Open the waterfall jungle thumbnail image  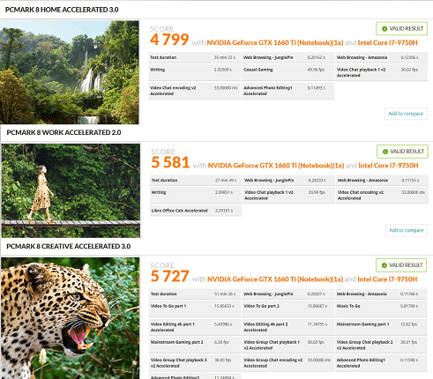(x=70, y=72)
